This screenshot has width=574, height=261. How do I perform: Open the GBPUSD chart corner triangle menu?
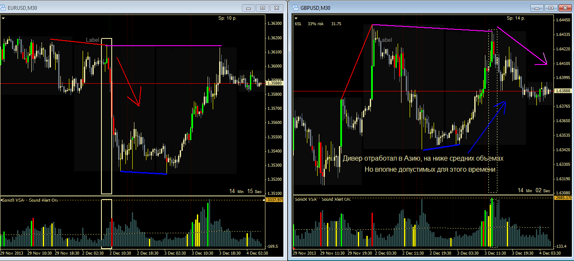(x=296, y=18)
